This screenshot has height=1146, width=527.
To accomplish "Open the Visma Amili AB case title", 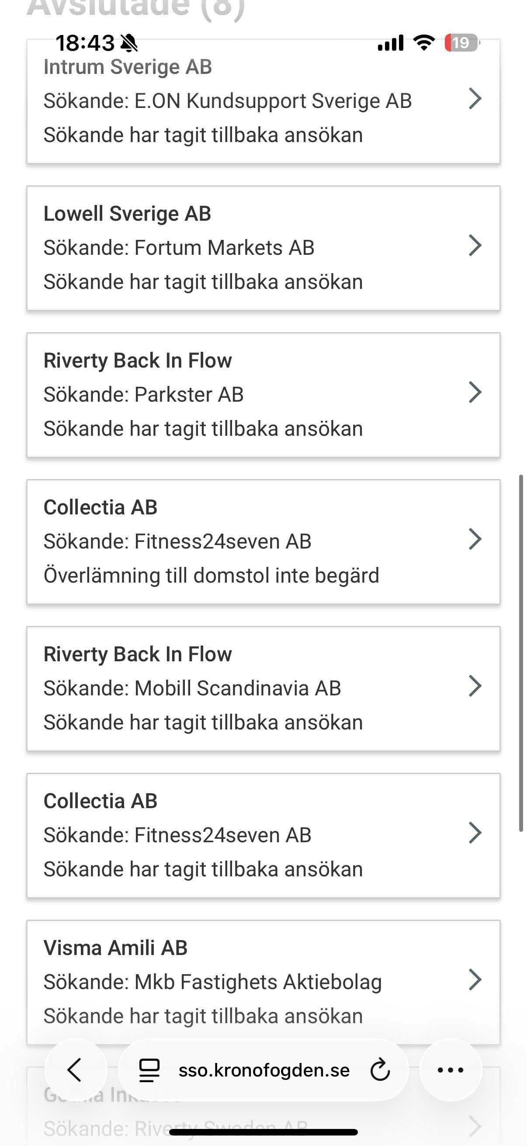I will pos(115,948).
